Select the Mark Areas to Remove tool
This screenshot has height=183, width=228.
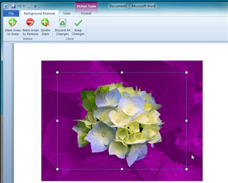click(30, 27)
